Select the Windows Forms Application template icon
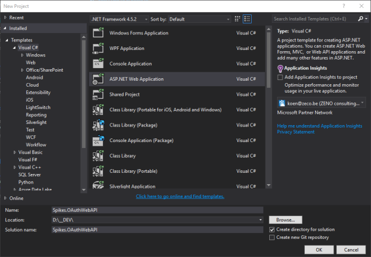Screen dimensions: 371x257 pos(98,33)
